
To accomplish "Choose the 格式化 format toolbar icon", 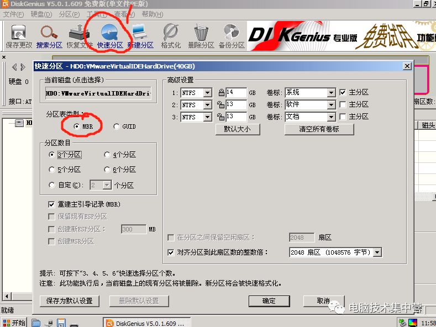I will point(171,36).
